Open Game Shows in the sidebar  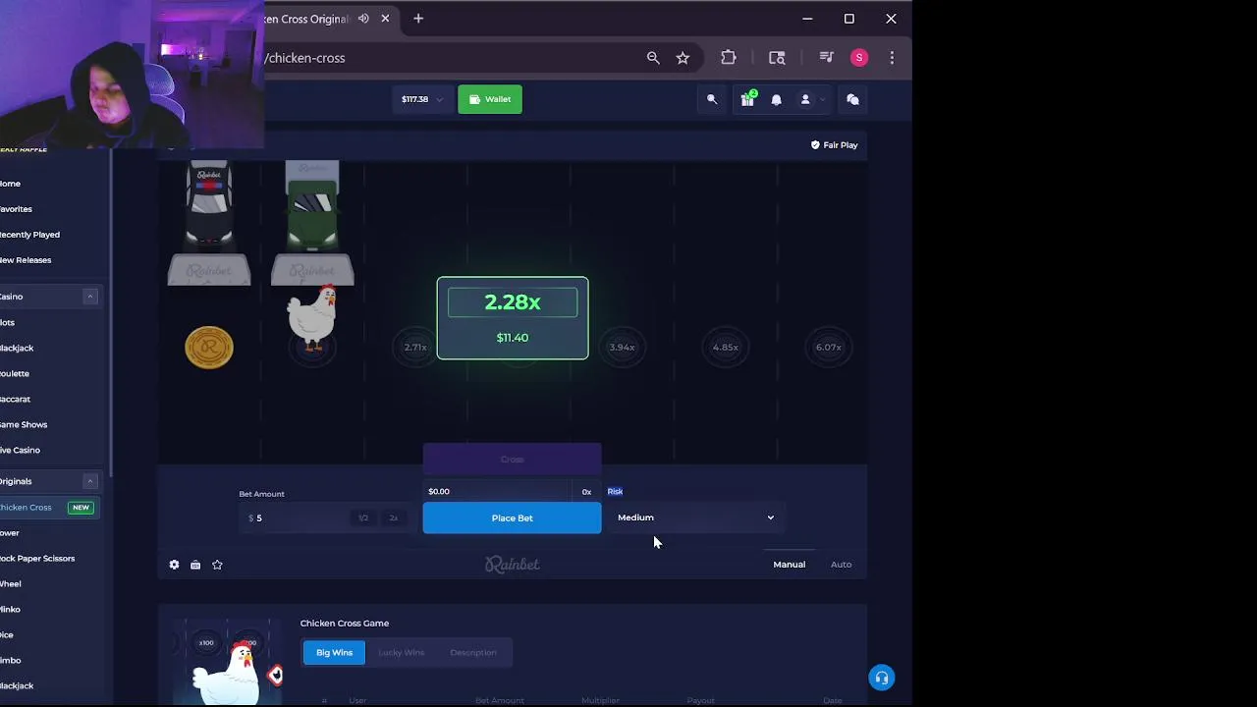(24, 424)
